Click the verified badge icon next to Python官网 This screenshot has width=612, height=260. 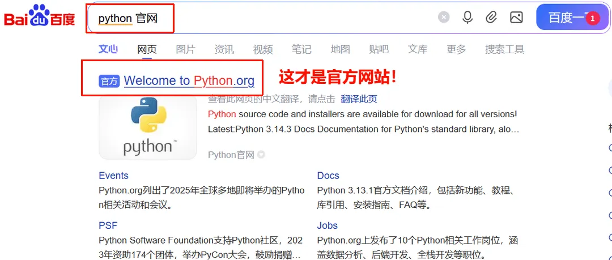(261, 155)
